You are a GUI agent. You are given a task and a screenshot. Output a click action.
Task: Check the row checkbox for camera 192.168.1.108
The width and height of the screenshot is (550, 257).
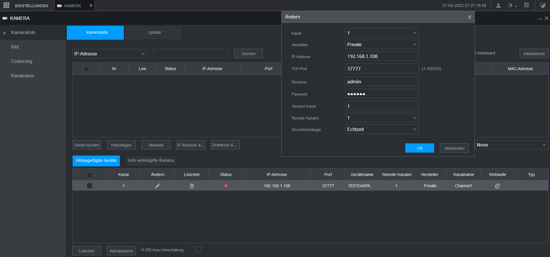click(90, 186)
